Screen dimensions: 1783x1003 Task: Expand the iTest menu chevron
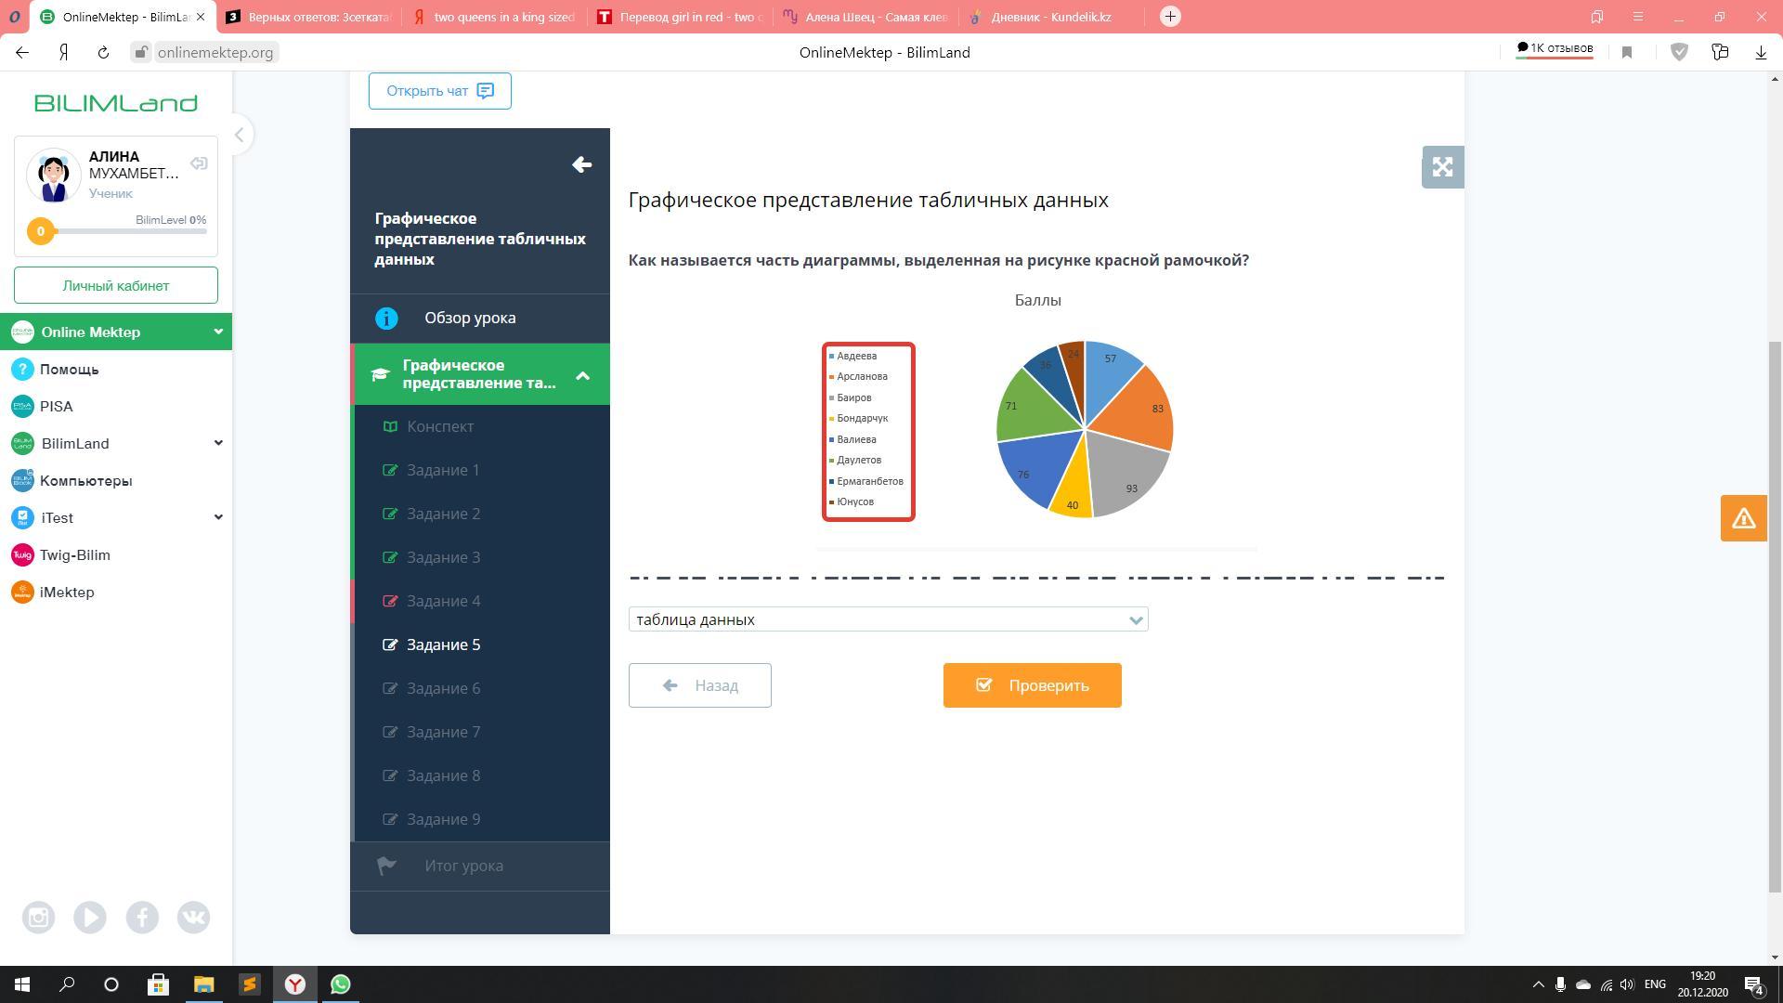[218, 517]
